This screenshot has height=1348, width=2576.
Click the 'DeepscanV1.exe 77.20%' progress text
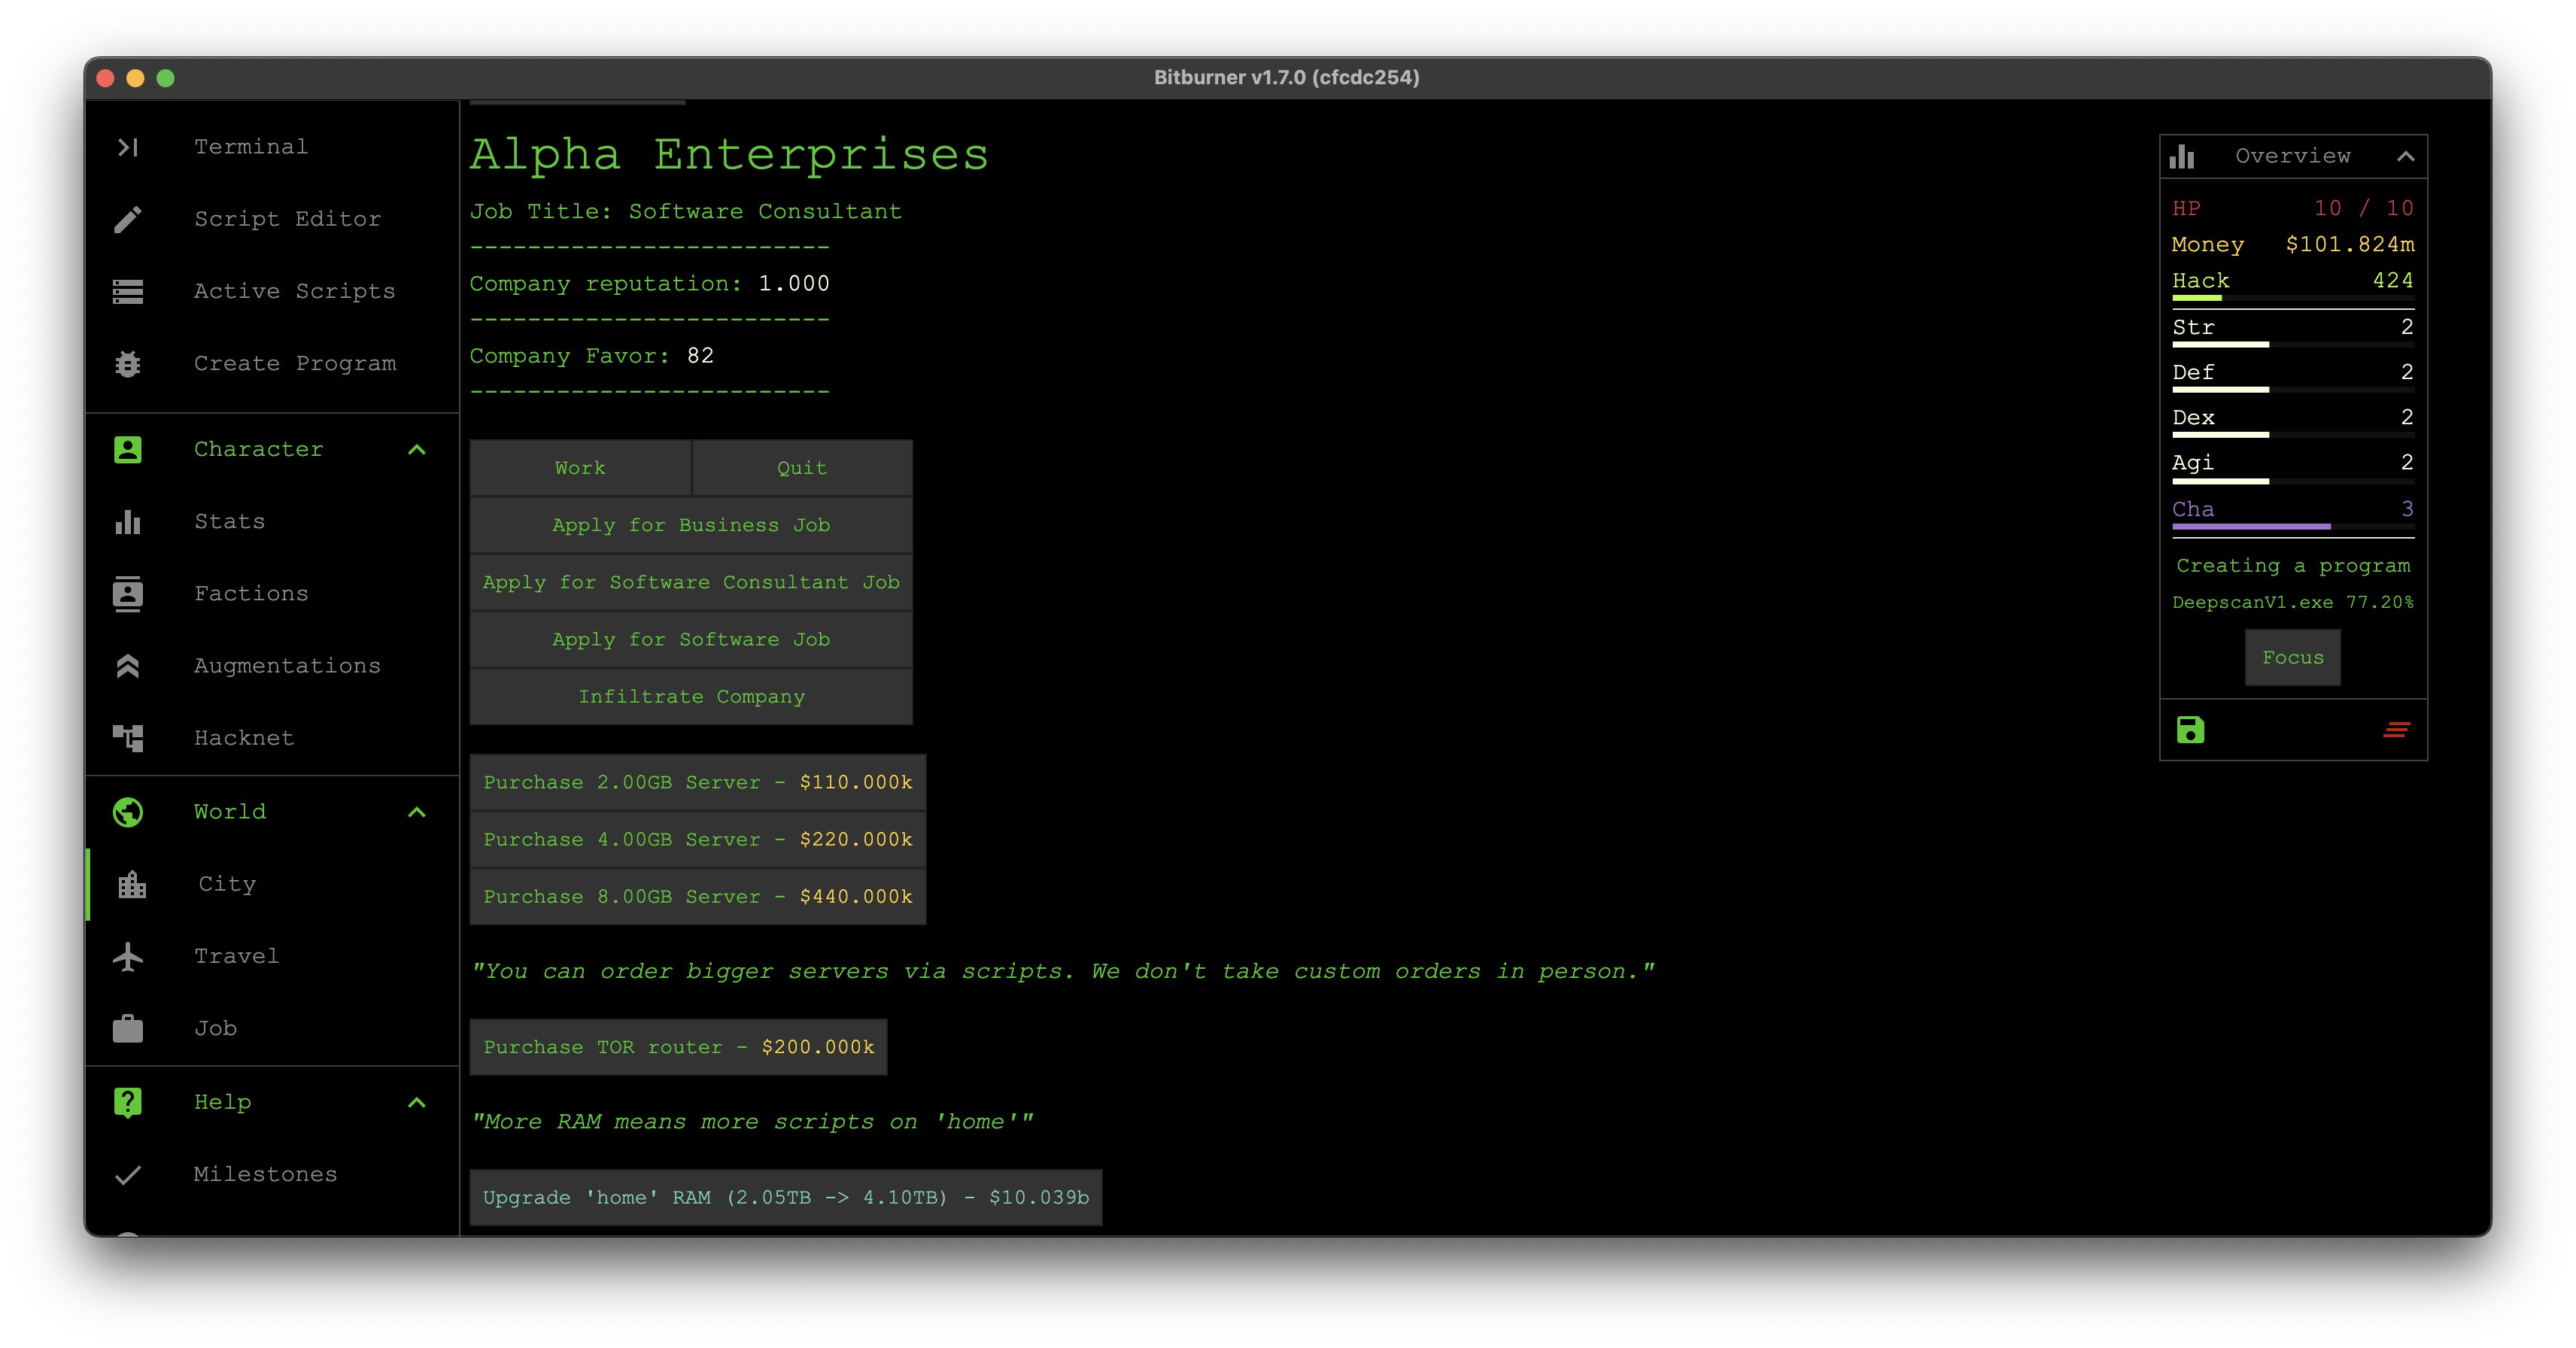pos(2292,602)
